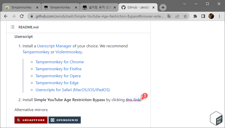Switch to second Tampermonkey tab
The height and width of the screenshot is (128, 225).
pos(60,7)
